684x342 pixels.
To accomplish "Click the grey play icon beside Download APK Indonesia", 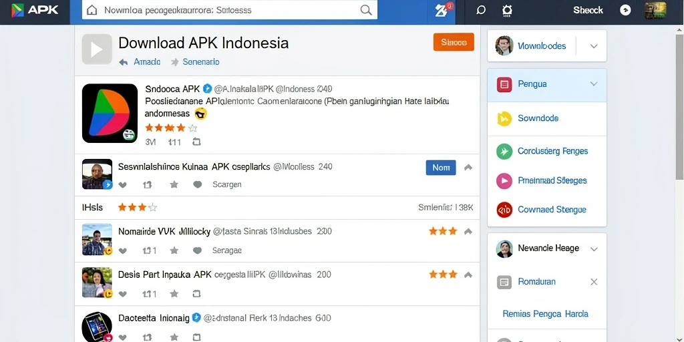I will point(97,49).
